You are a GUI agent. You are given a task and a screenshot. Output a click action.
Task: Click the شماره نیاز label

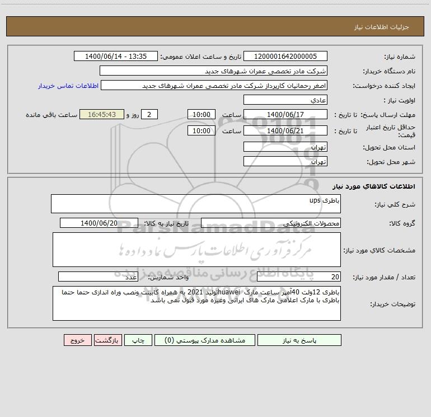tap(400, 57)
